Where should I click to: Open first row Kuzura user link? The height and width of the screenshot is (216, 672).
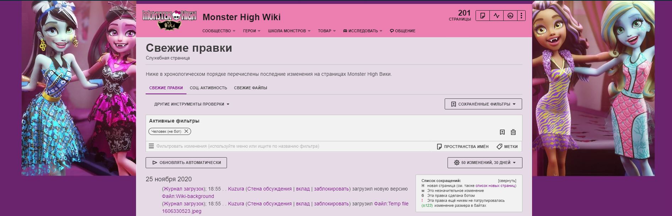coord(236,189)
